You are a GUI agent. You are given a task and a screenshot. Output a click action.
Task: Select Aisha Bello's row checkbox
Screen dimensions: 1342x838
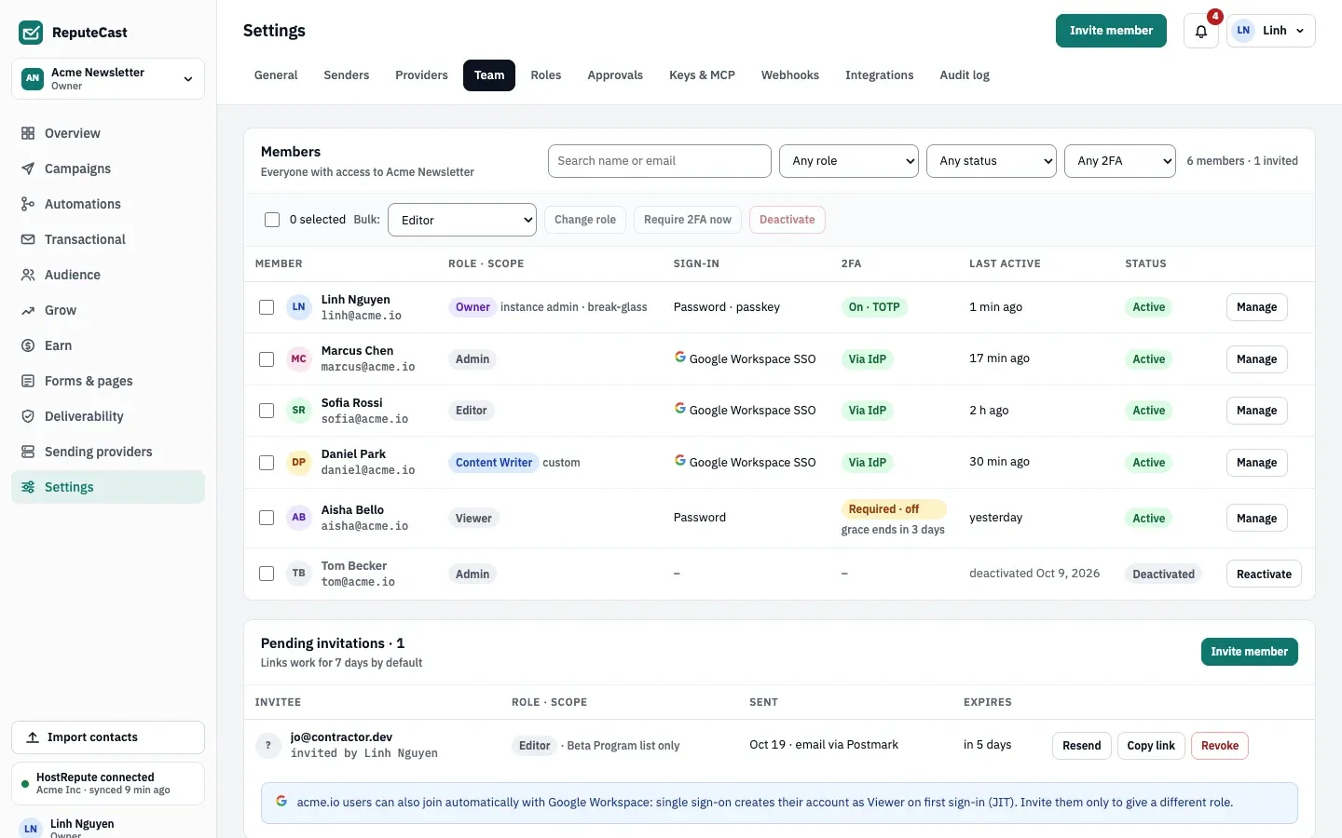pyautogui.click(x=267, y=518)
